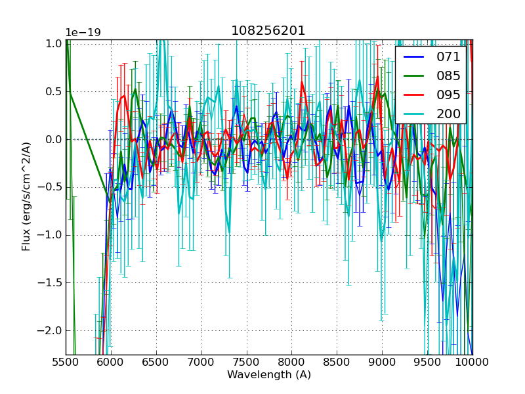525x394 pixels.
Task: Select the 071 legend label
Action: 449,56
